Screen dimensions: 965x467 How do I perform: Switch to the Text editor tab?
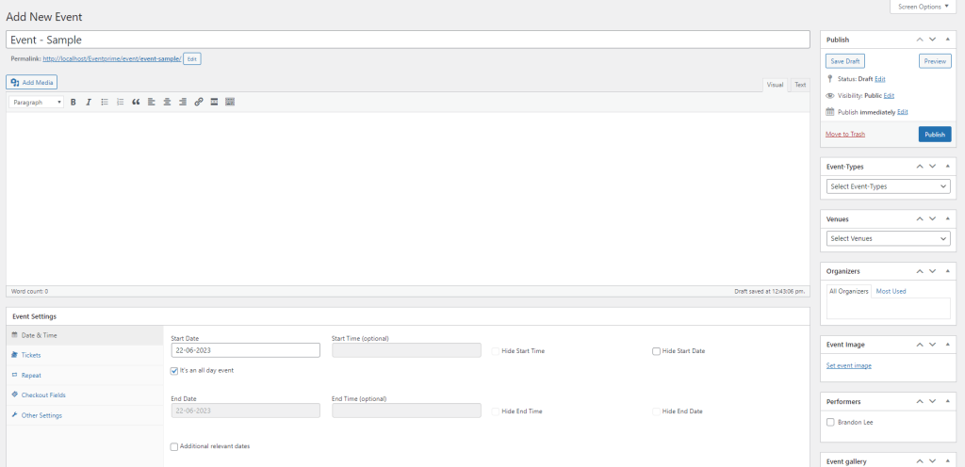(x=799, y=85)
